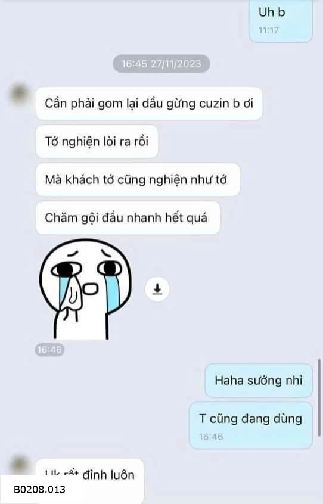Click the word 'cuzin' in first message

pos(215,104)
